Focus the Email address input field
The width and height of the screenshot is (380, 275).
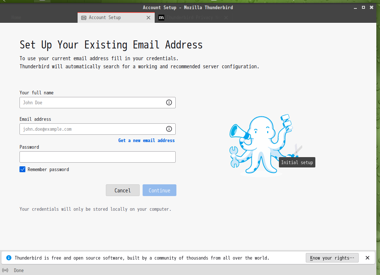click(97, 129)
